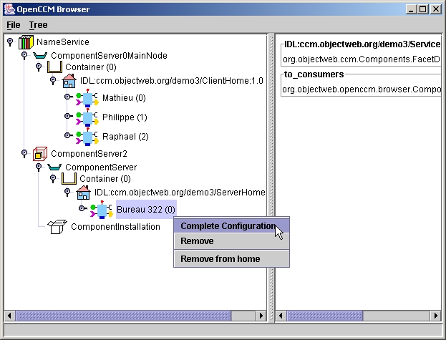Click the ComponentServer teal tray icon

tap(54, 167)
